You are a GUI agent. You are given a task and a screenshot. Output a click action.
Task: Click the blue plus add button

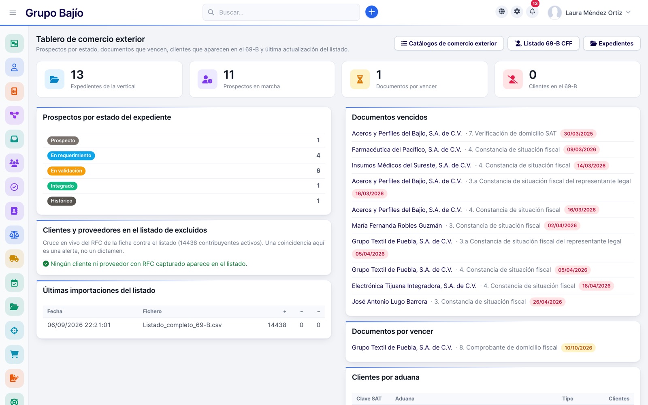pyautogui.click(x=371, y=12)
